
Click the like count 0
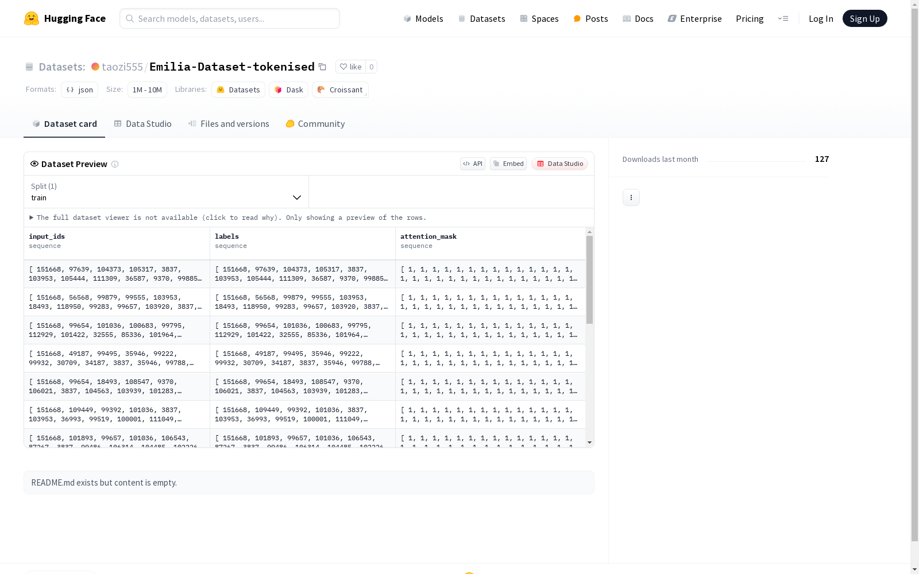pos(372,67)
